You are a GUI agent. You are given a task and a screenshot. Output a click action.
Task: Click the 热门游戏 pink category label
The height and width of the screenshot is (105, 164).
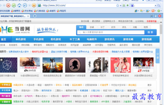(6, 96)
